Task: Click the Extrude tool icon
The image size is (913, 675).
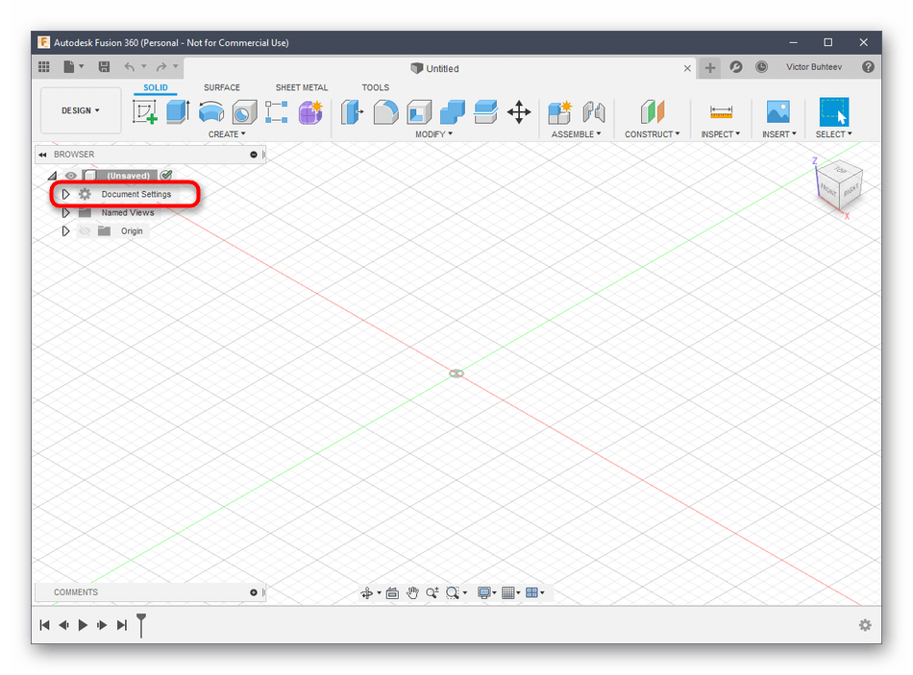Action: tap(178, 112)
